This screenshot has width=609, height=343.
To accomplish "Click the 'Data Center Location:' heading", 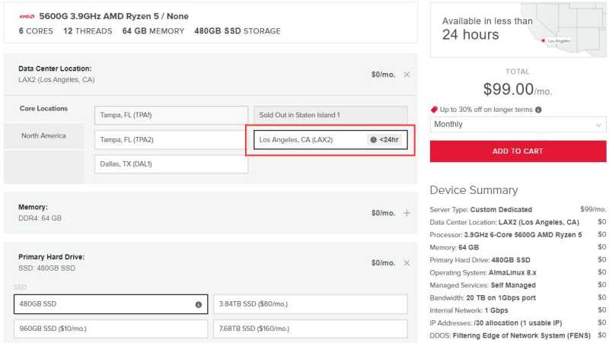I will coord(55,68).
